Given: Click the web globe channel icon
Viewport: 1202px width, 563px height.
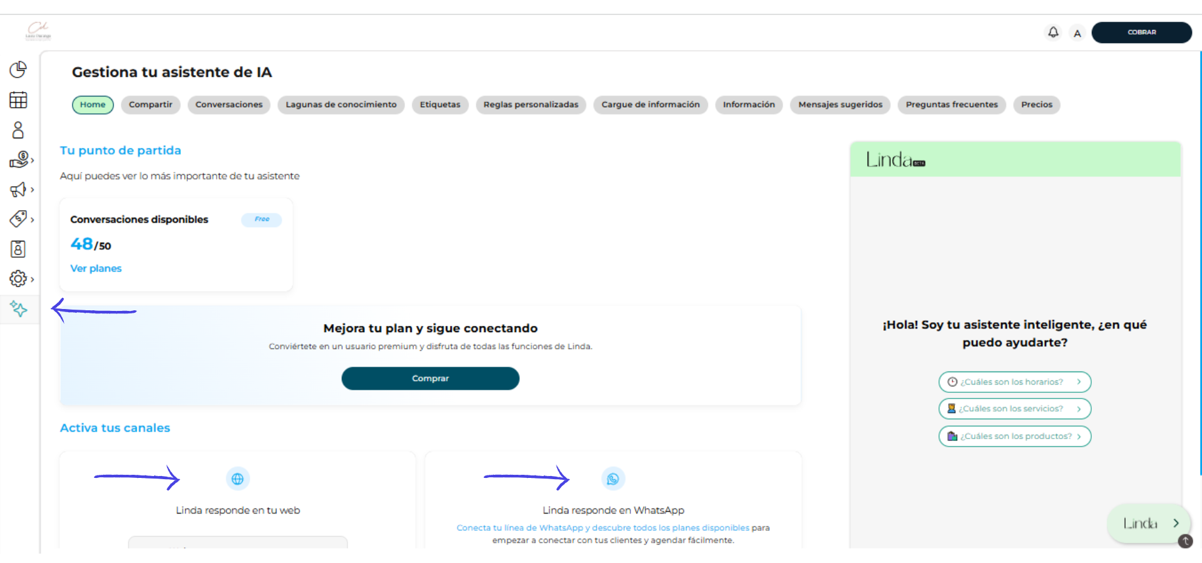Looking at the screenshot, I should [237, 479].
